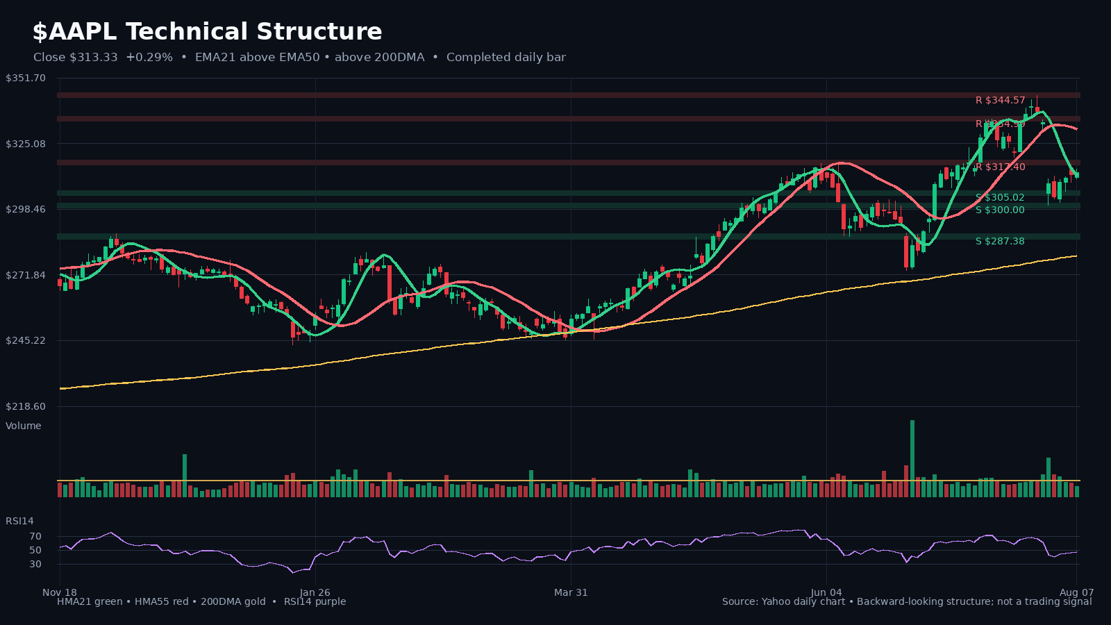
Task: Click "HMA21 green" in the legend
Action: coord(90,601)
